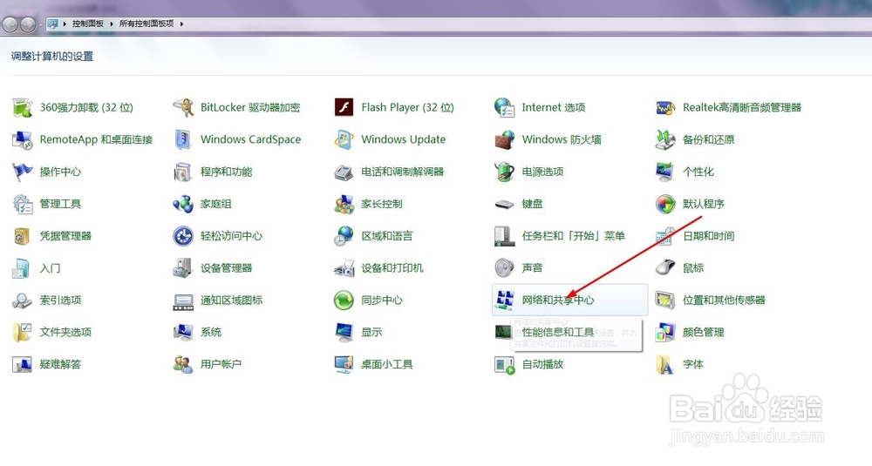
Task: Open 凭据管理器 safe icon
Action: [x=23, y=236]
